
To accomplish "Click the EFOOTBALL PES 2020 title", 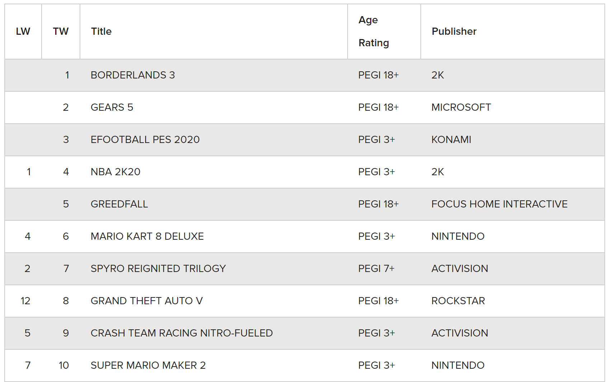I will pyautogui.click(x=145, y=140).
